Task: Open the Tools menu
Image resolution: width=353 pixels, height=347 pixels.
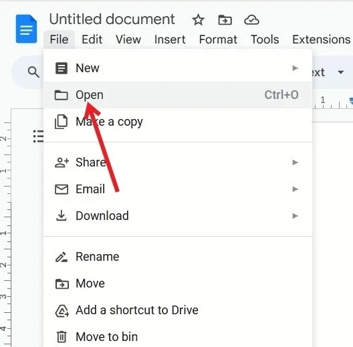Action: [x=265, y=39]
